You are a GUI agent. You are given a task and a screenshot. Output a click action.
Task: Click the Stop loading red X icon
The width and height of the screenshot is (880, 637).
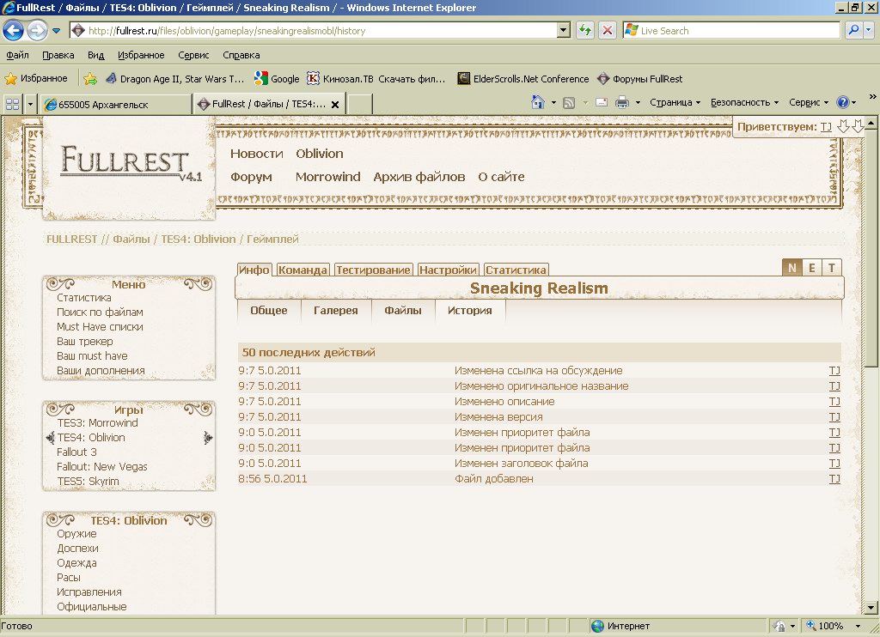608,31
